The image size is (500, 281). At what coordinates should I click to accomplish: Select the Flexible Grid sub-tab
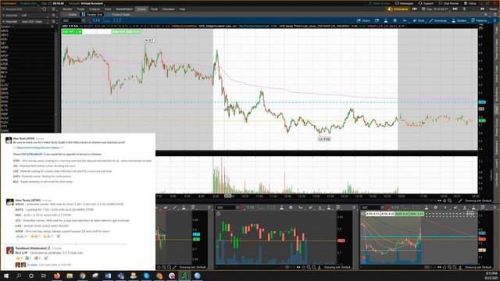92,14
